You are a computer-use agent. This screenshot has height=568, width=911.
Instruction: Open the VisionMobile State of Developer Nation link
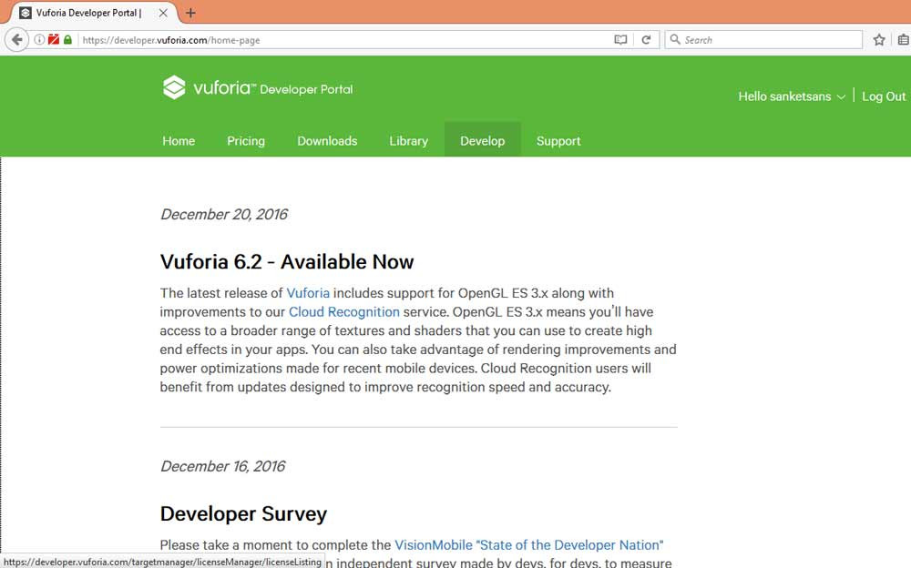[528, 545]
